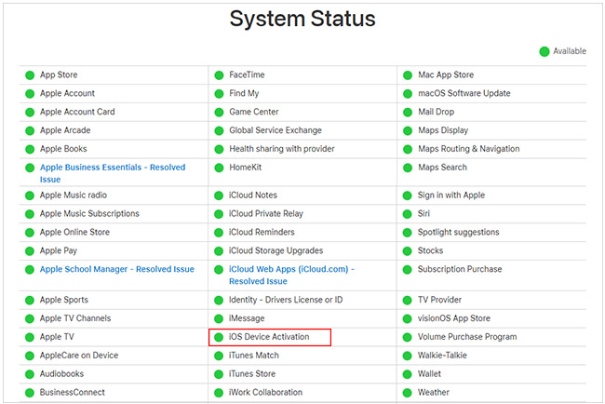Click the green dot beside Mac App Store

tap(408, 75)
